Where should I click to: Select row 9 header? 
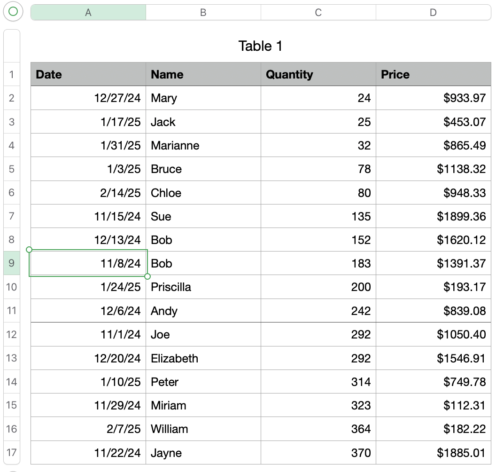pyautogui.click(x=12, y=263)
